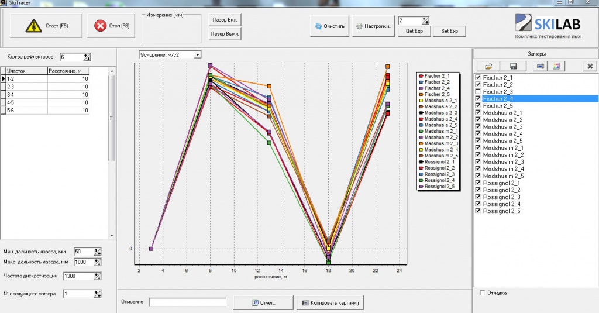Viewport: 599px width, 313px height.
Task: Select Rossignol 2_4 in measurements list
Action: [x=501, y=204]
